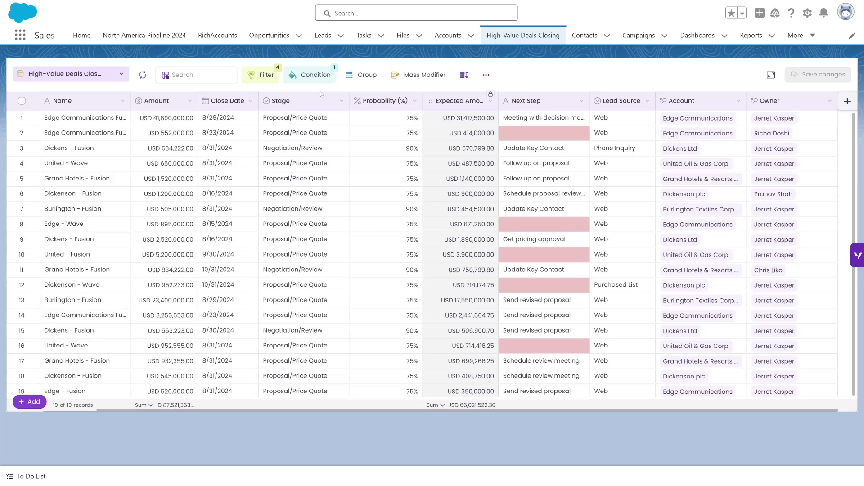Viewport: 864px width, 486px height.
Task: Expand the Name column menu
Action: [123, 101]
